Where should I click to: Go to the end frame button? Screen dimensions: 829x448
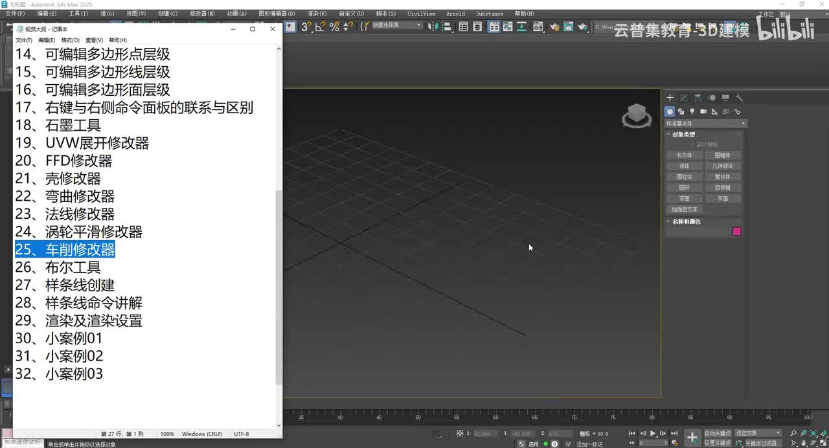[x=674, y=433]
